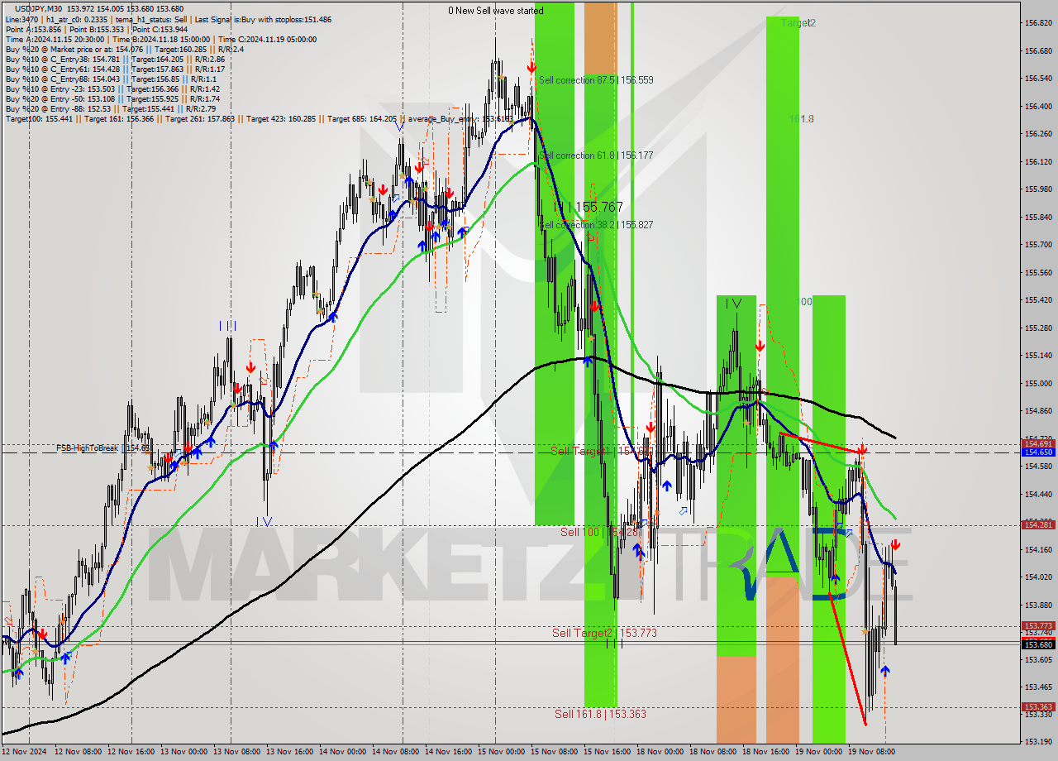Click the 'Target 685: 164.205' text
This screenshot has width=1058, height=761.
point(362,119)
